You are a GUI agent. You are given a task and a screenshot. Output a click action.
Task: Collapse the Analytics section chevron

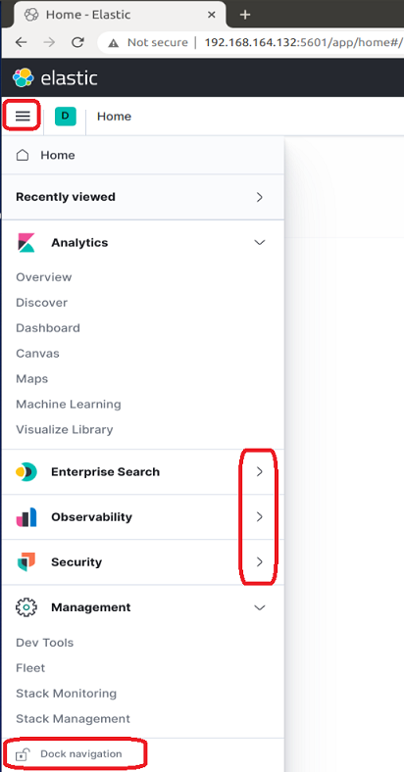[x=259, y=242]
